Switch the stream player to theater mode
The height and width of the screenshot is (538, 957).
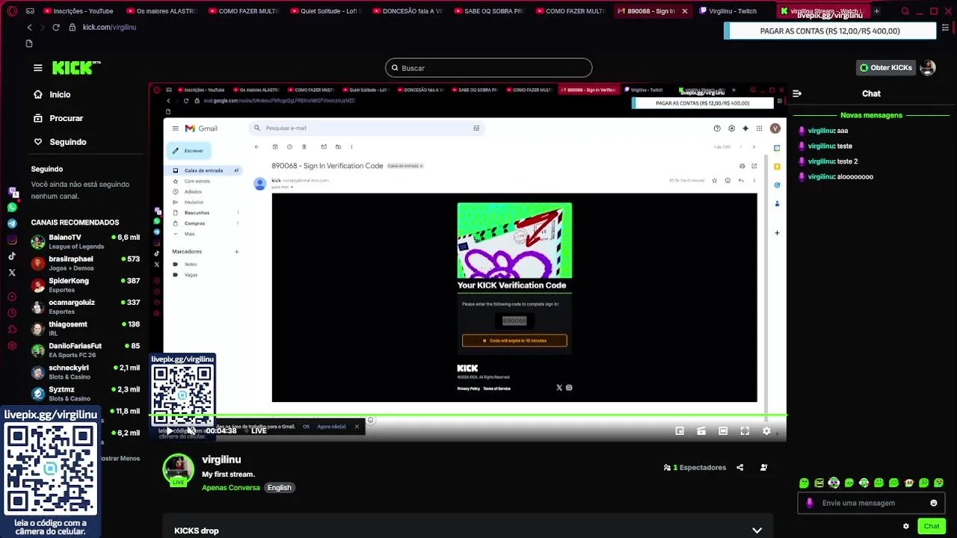tap(723, 431)
